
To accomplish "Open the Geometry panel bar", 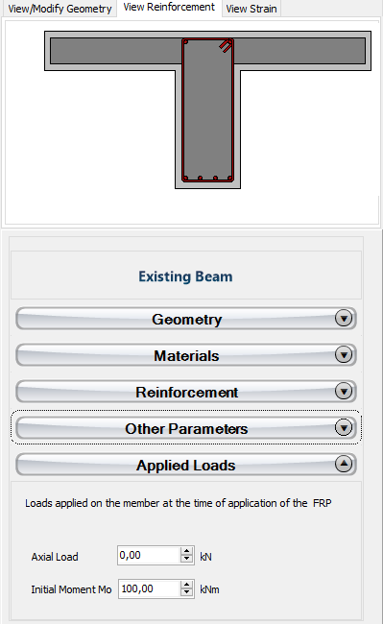I will coord(186,319).
